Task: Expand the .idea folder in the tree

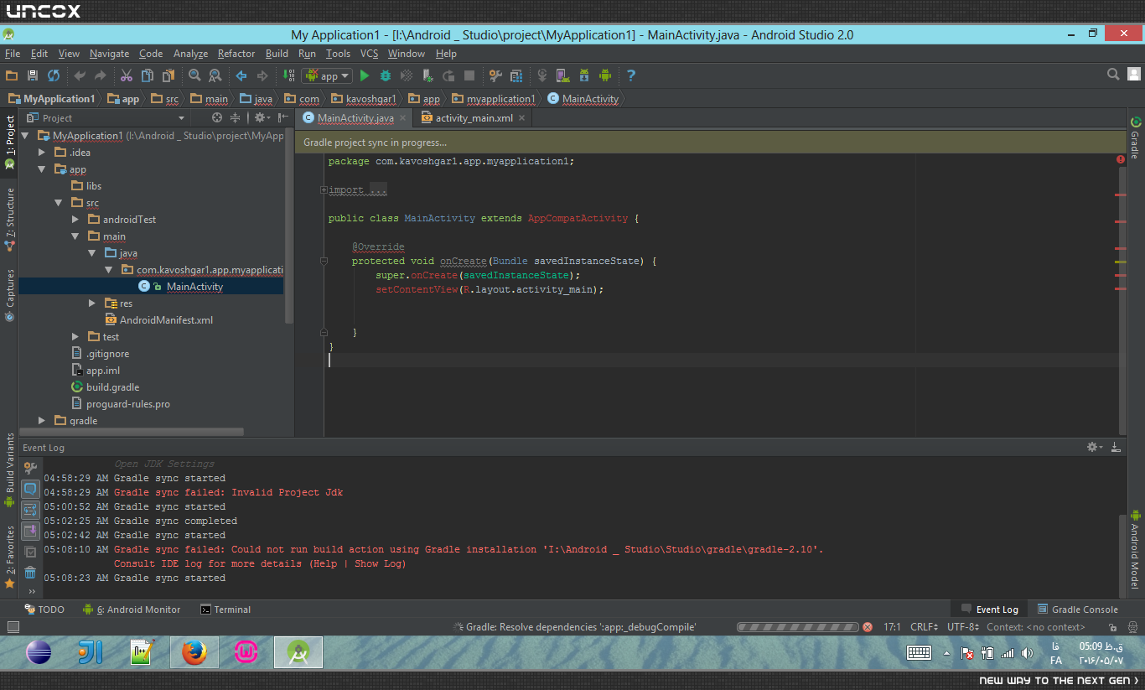Action: pyautogui.click(x=42, y=153)
